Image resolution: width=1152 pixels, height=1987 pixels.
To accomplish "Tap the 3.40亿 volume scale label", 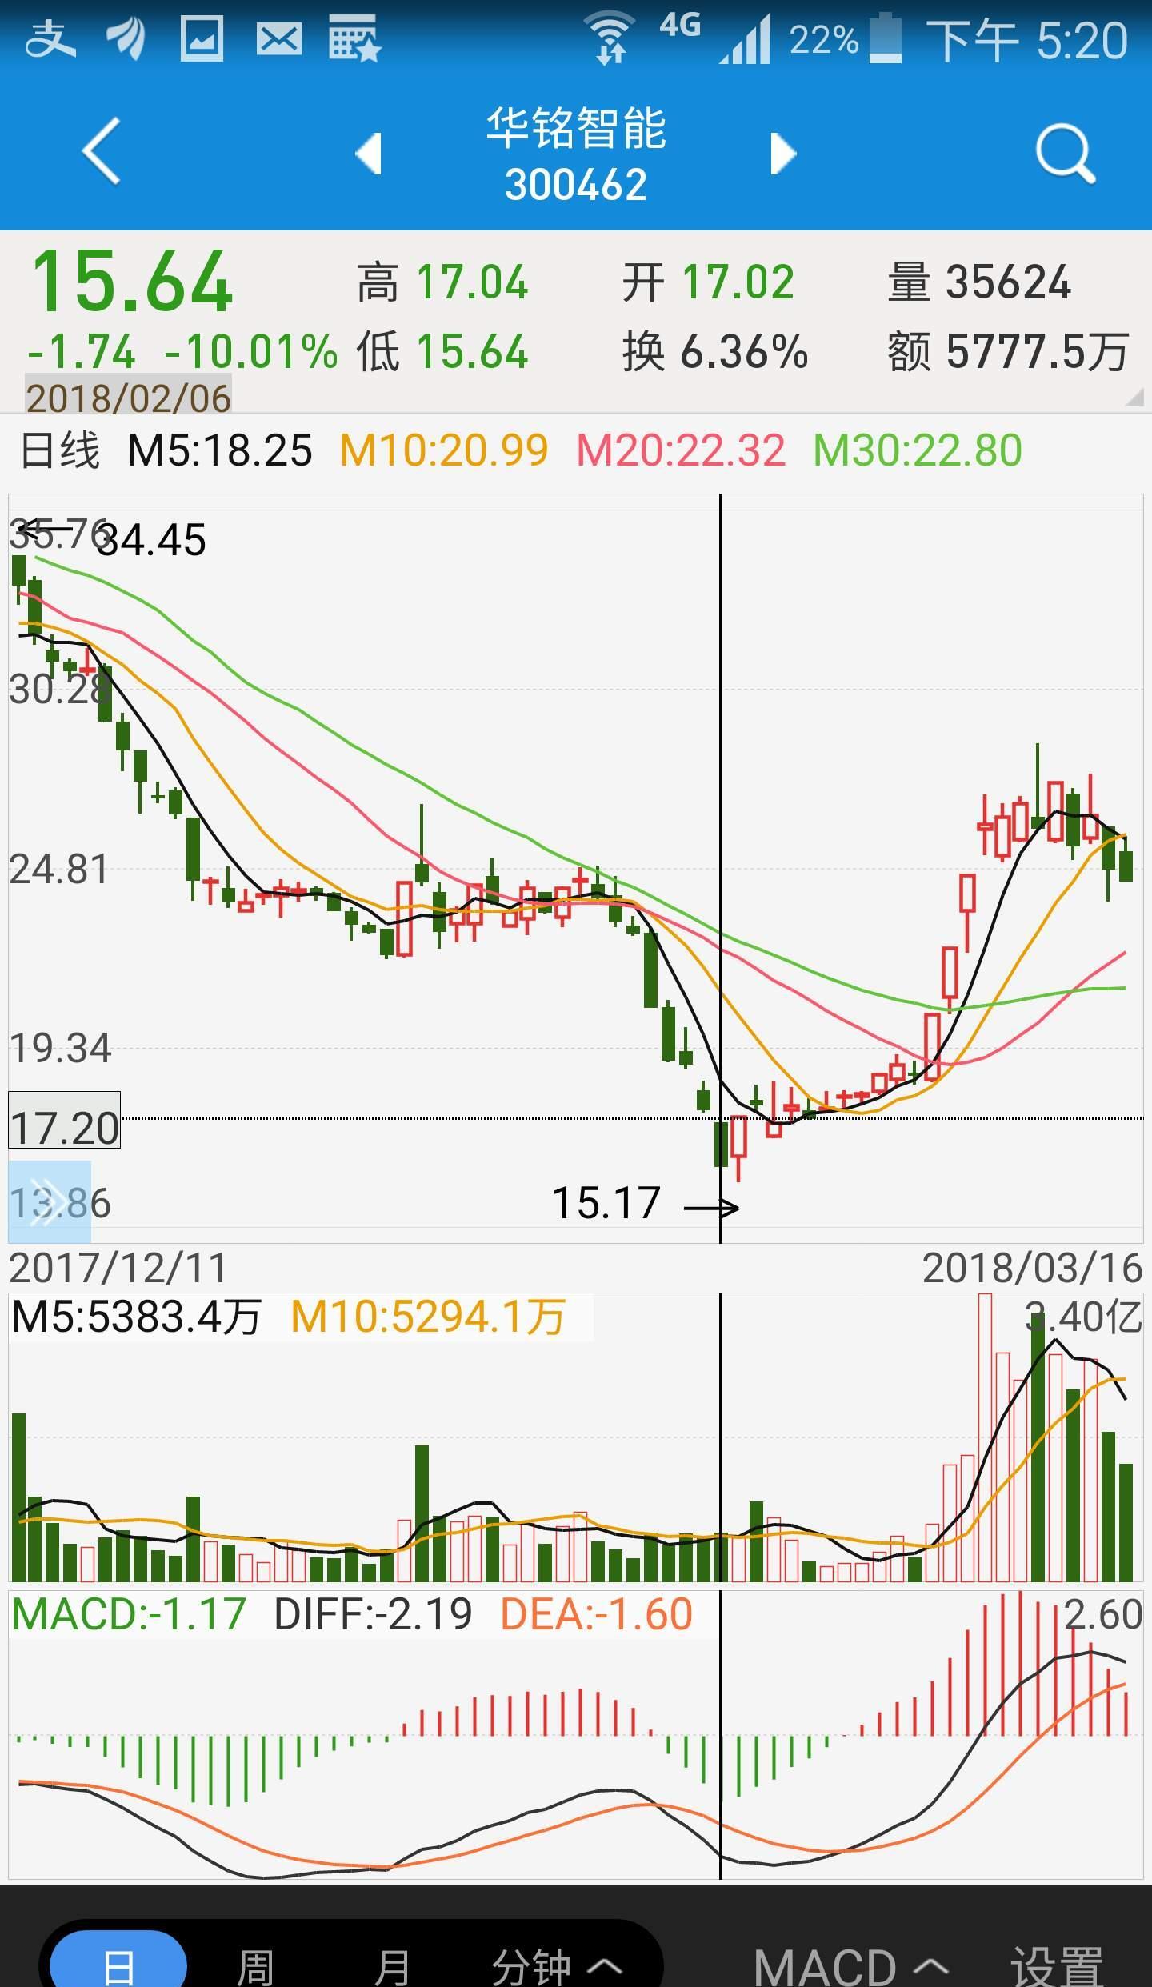I will pos(1084,1317).
